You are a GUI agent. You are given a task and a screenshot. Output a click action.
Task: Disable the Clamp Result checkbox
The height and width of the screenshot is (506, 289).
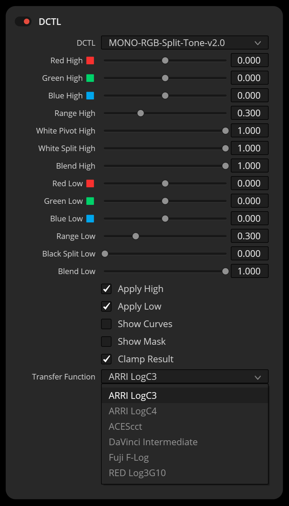[106, 359]
